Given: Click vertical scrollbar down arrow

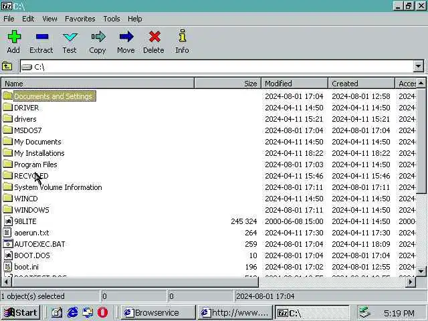Looking at the screenshot, I should [421, 272].
